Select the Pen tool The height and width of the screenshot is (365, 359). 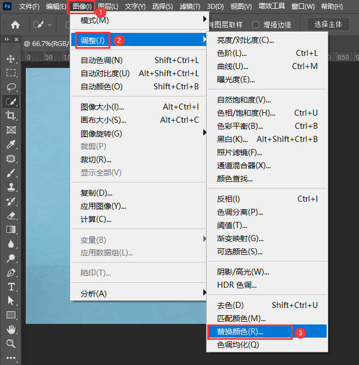tap(11, 272)
